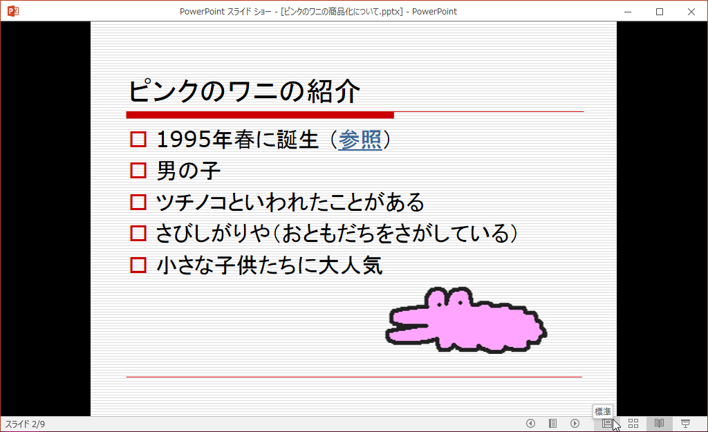Click the slide title ピンクのワニの紹介

point(244,91)
